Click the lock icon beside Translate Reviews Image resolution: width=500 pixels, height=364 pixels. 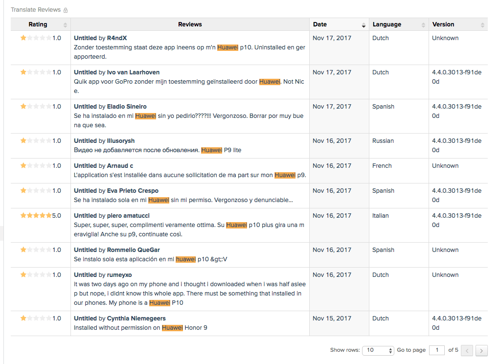(x=66, y=10)
